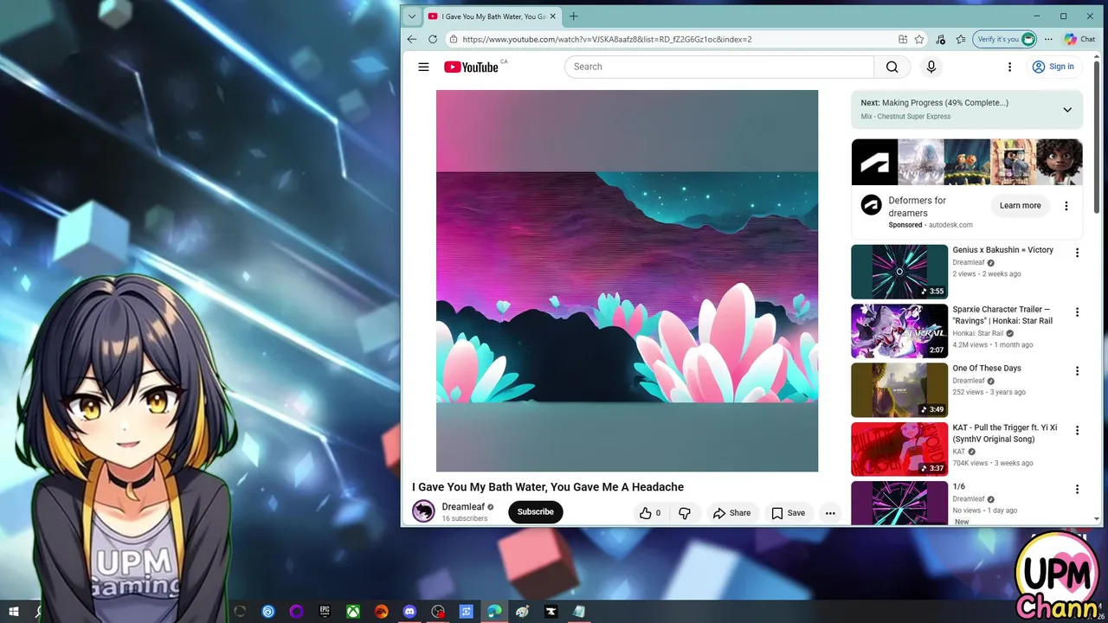Open Sparxie Character Trailer video thumbnail
1108x623 pixels.
point(899,331)
